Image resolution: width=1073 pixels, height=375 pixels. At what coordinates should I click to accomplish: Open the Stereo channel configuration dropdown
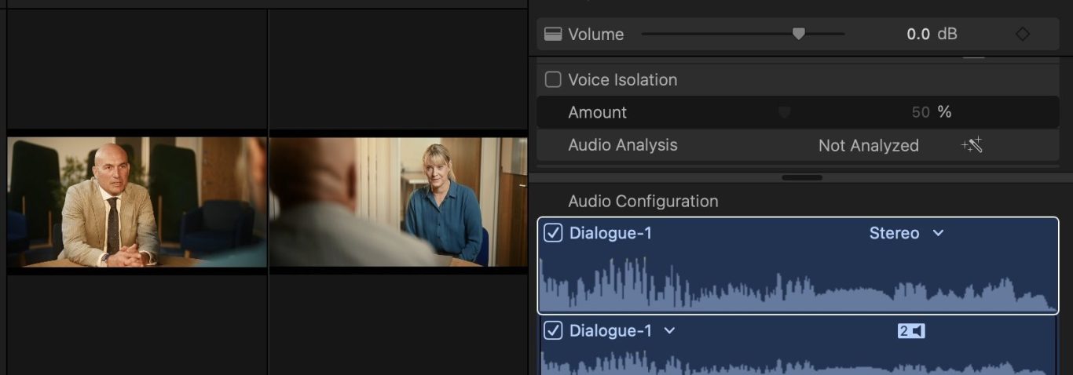point(906,233)
